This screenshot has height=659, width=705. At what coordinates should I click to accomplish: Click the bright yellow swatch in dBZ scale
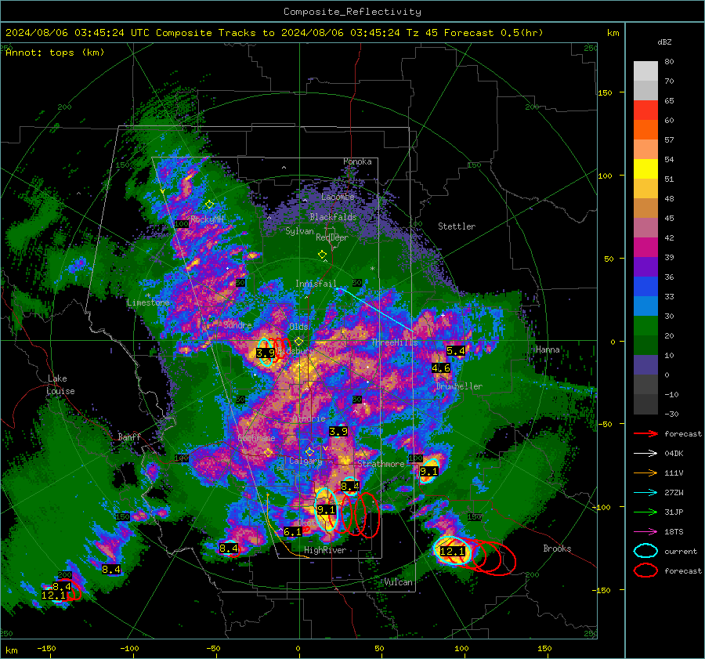(645, 169)
